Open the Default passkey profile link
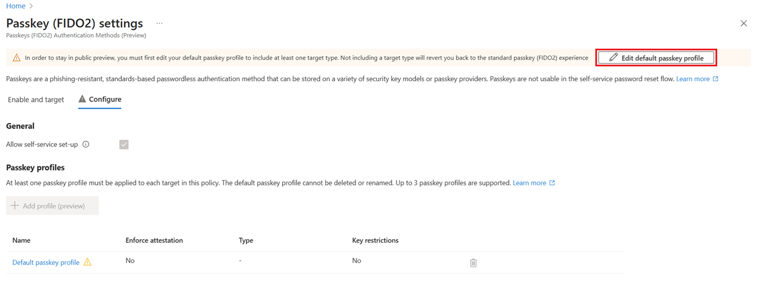 click(46, 263)
